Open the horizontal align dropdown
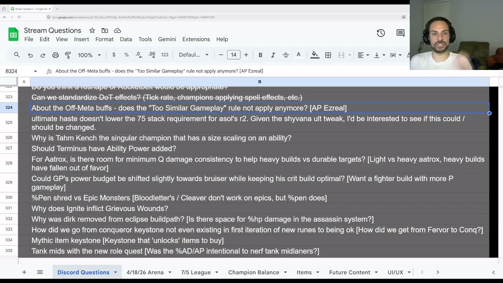Image resolution: width=503 pixels, height=283 pixels. pyautogui.click(x=363, y=55)
